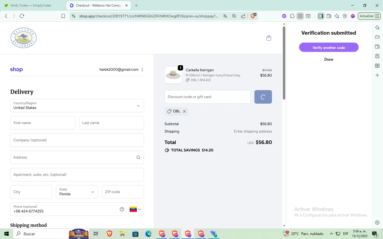Launch File Explorer from taskbar

click(x=122, y=234)
